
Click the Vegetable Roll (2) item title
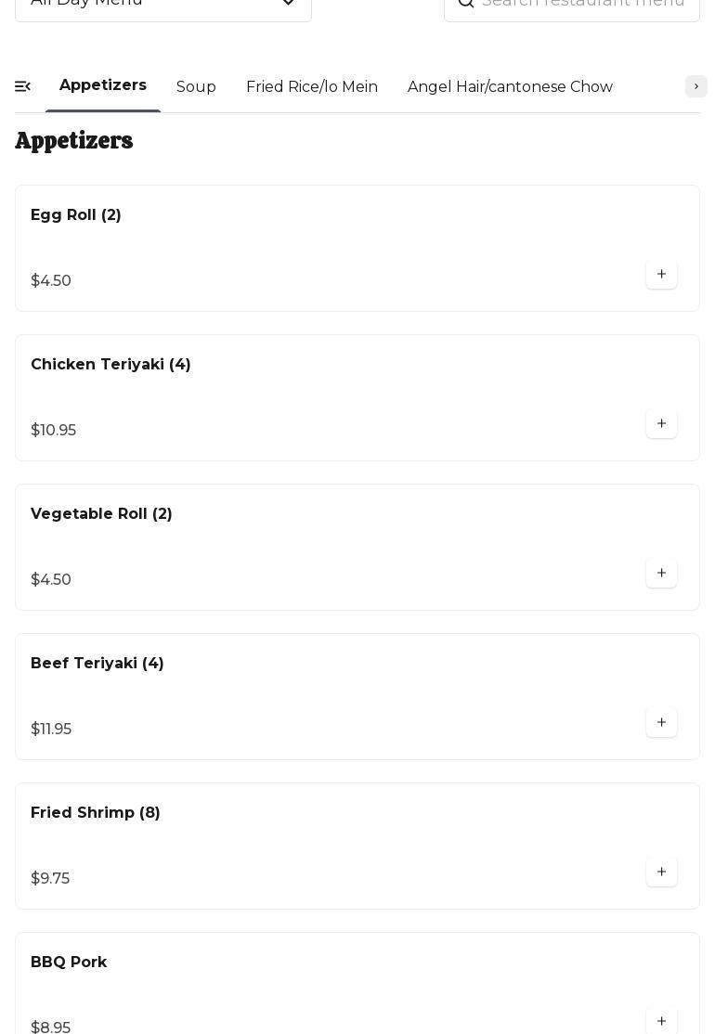coord(101,514)
